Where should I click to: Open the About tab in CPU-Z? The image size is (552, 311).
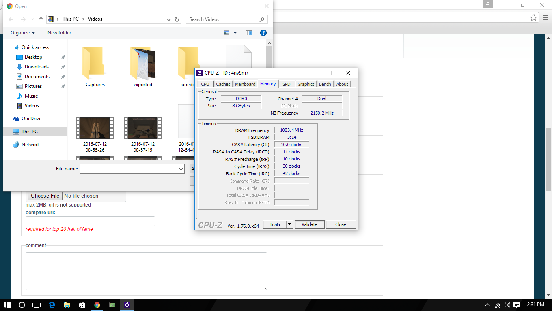click(342, 84)
